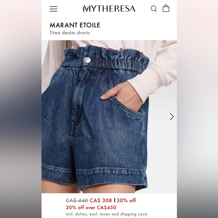Tap the 30% off label

pyautogui.click(x=126, y=200)
